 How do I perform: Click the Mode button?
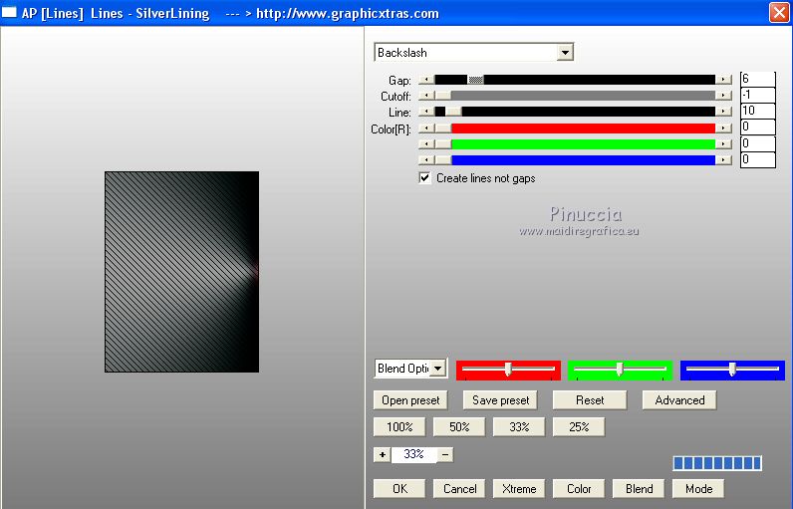(698, 489)
